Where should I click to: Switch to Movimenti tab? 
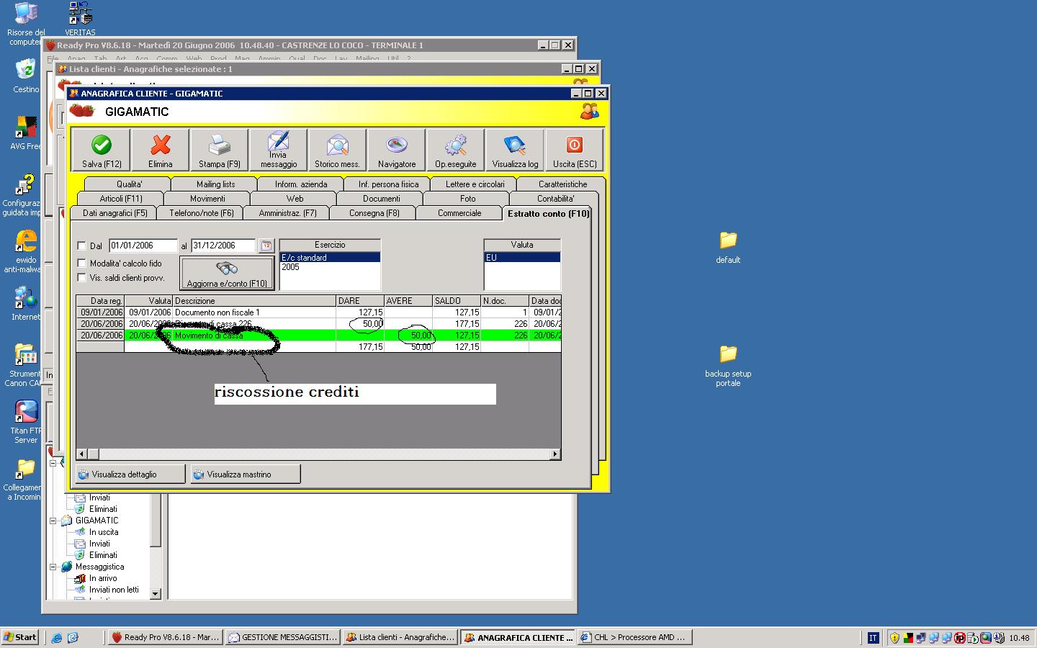point(207,199)
